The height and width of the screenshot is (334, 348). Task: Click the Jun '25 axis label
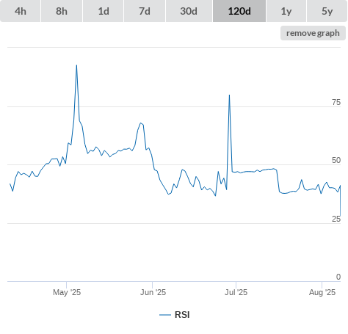[x=153, y=292]
